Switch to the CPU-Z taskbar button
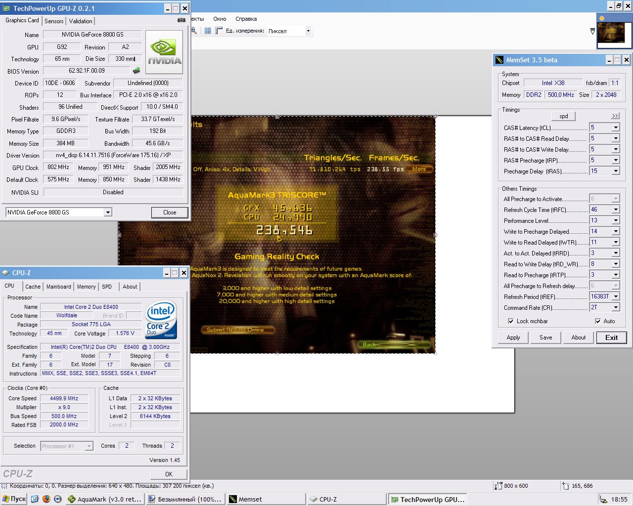Viewport: 633px width, 506px height. click(x=346, y=499)
